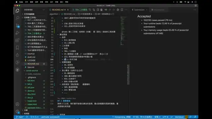Open the GitHub view in the activity bar
This screenshot has height=119, width=212.
[17, 70]
